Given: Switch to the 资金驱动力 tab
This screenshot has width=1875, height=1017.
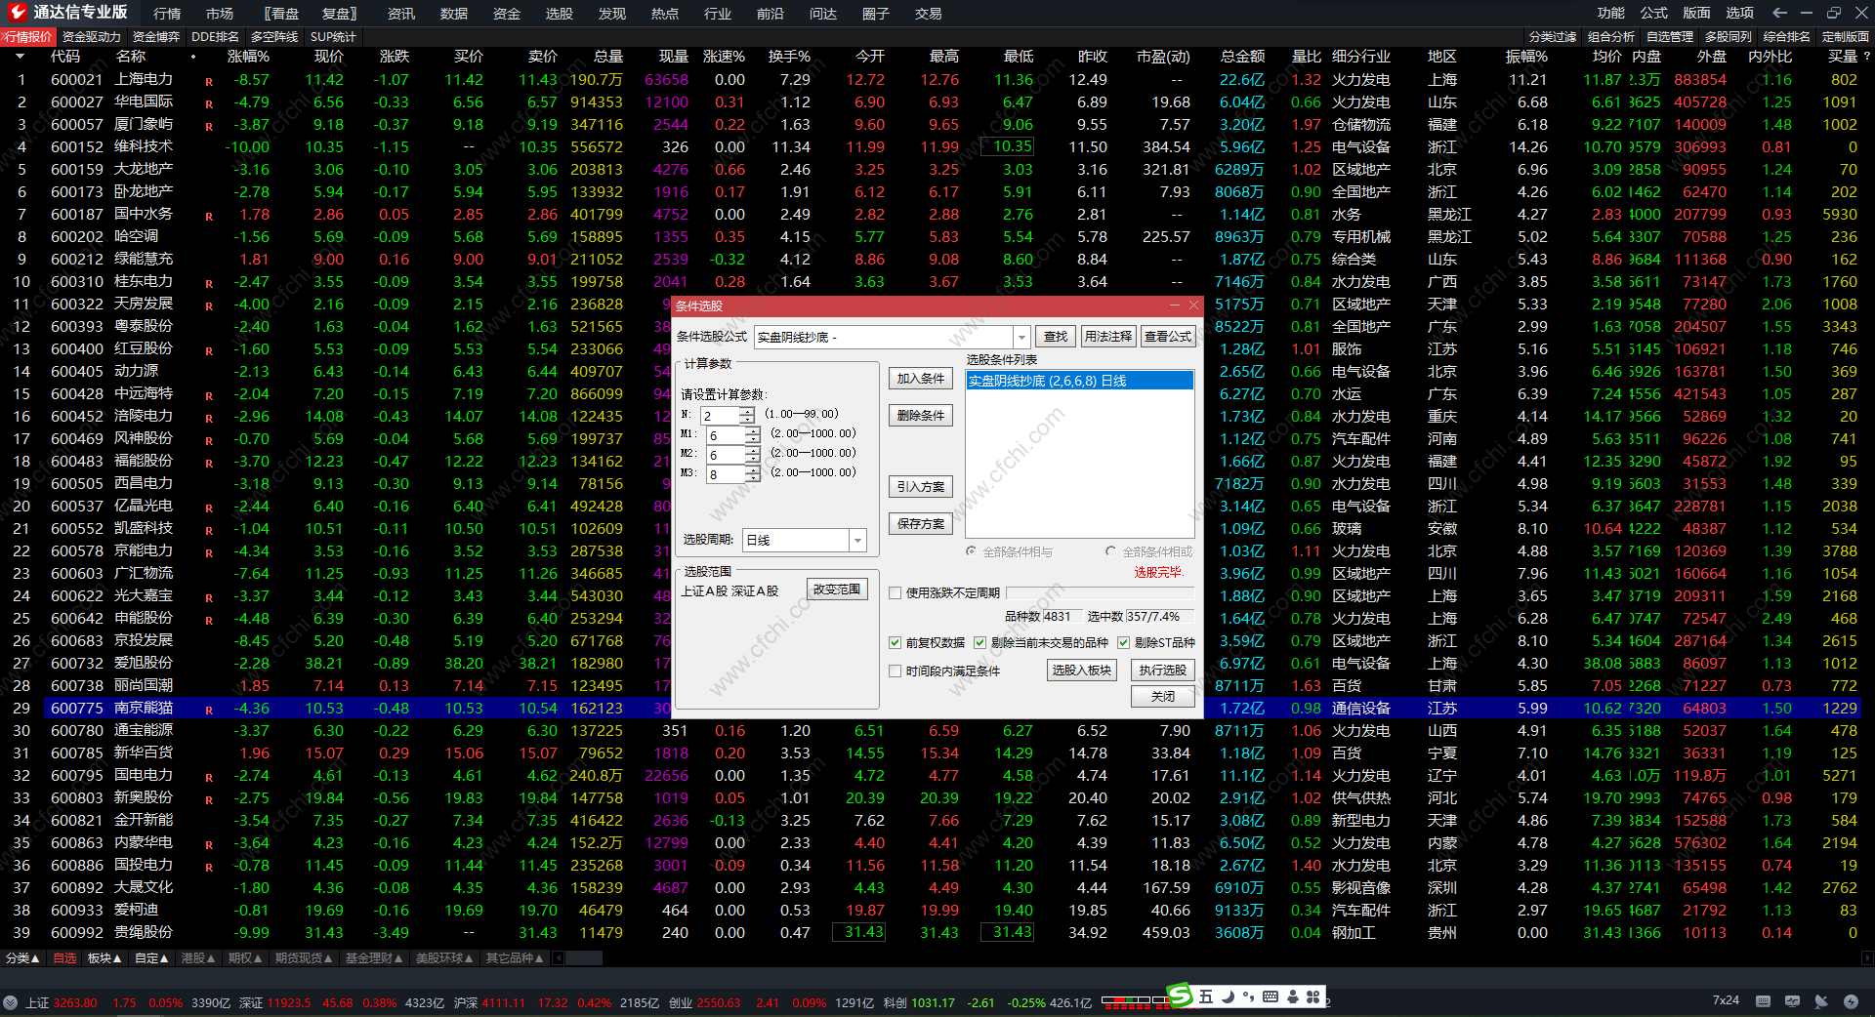Looking at the screenshot, I should pos(91,36).
